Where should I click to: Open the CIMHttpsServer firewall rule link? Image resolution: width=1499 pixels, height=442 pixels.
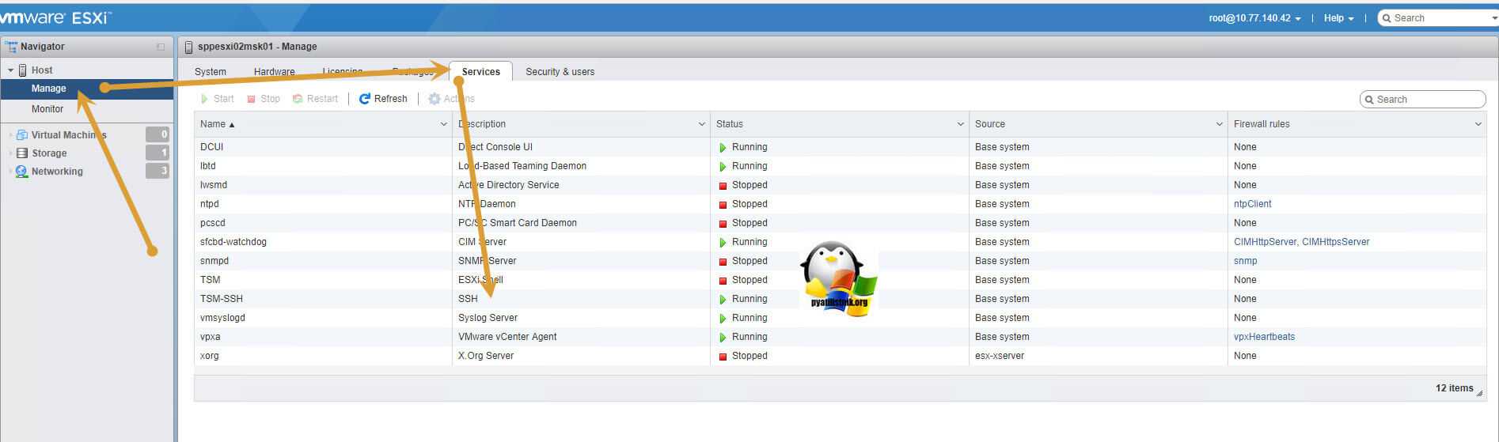tap(1336, 242)
